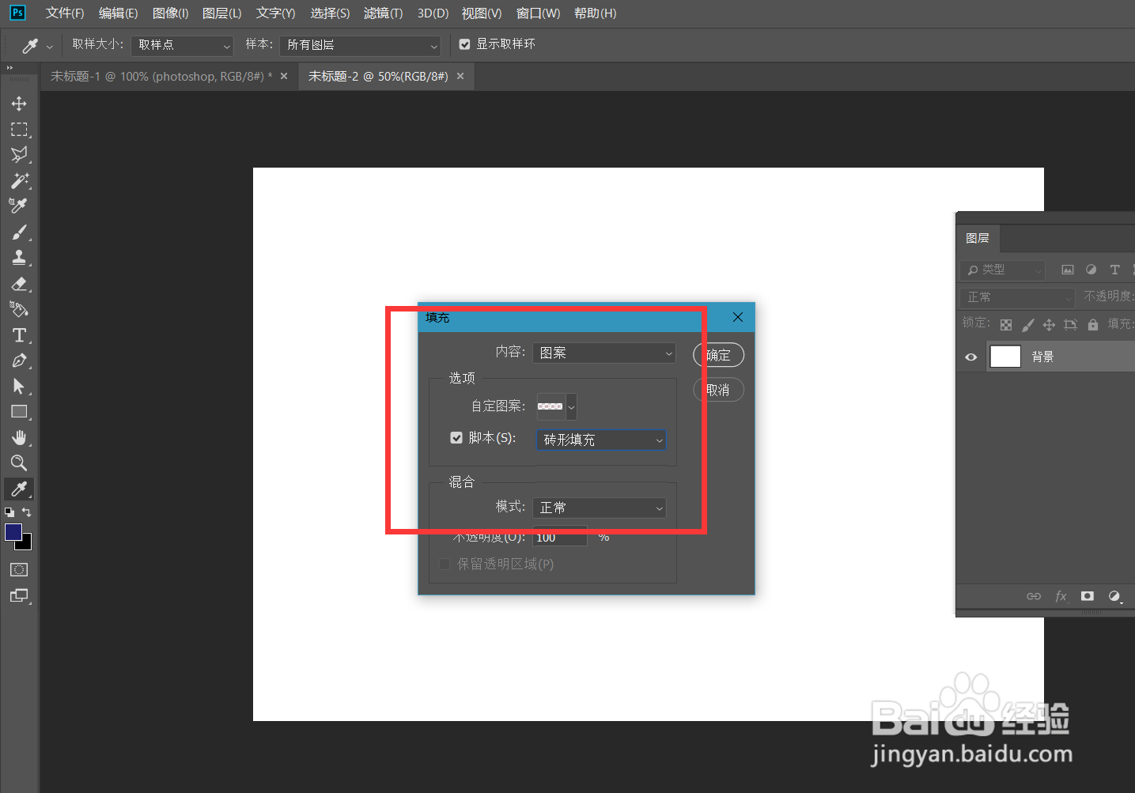
Task: Select the Move tool
Action: (19, 104)
